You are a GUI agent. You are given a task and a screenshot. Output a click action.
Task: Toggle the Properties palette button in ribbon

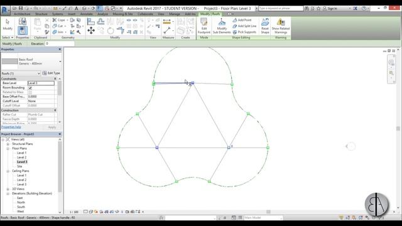[x=23, y=31]
